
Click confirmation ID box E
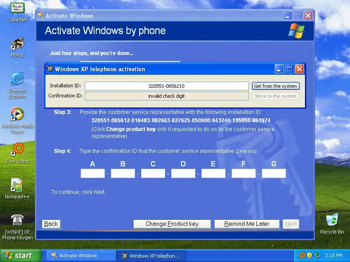tap(213, 173)
